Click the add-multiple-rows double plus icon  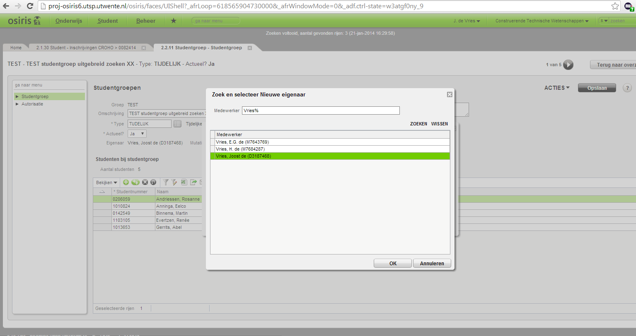[135, 182]
